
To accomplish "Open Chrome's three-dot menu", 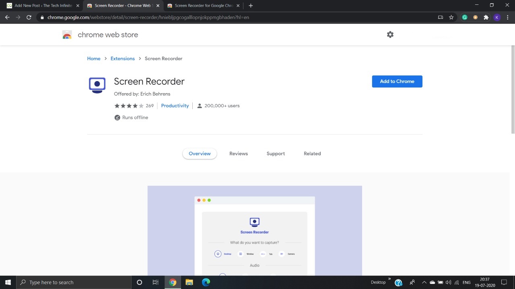I will click(508, 17).
